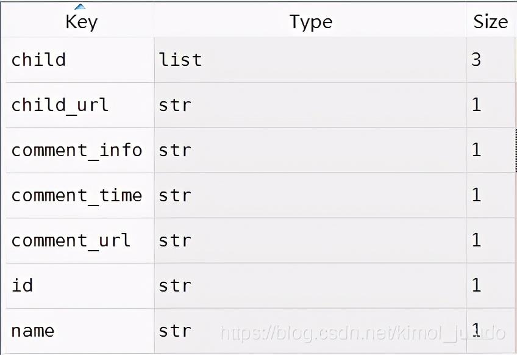
Task: Select the name key cell
Action: 80,331
